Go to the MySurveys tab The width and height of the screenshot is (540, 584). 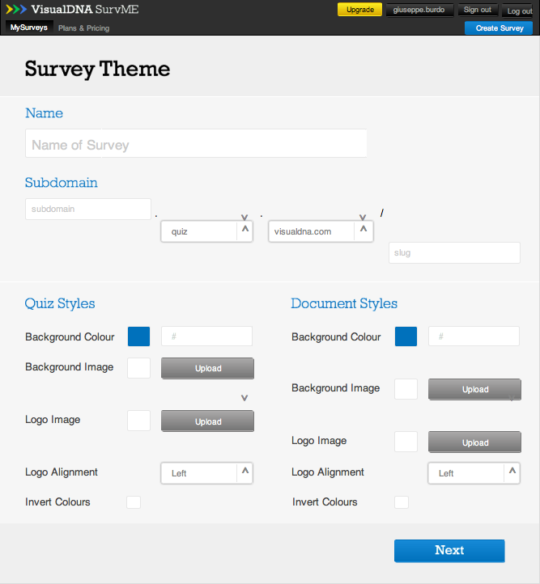coord(29,28)
